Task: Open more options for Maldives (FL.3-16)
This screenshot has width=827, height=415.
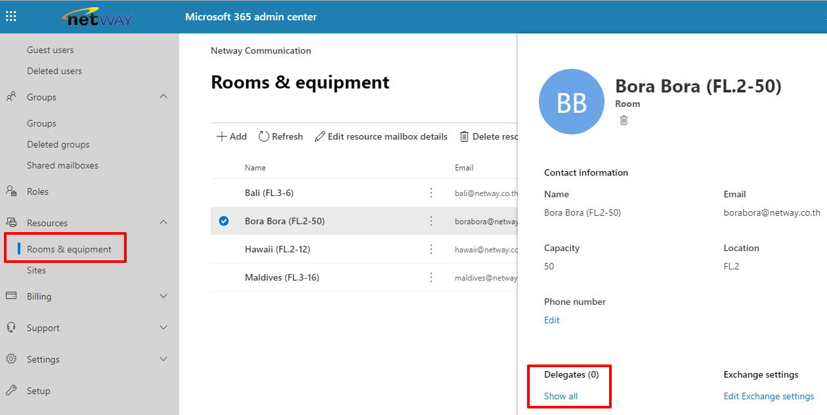Action: coord(431,277)
